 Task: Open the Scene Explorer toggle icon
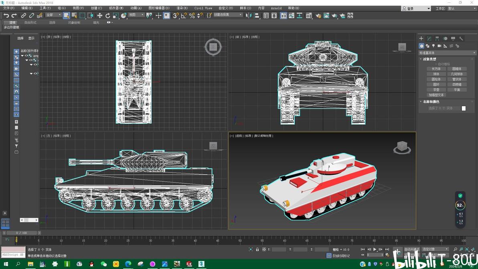266,16
